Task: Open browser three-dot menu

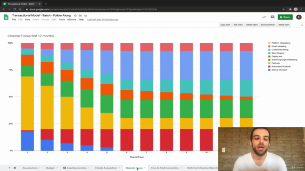Action: [301, 9]
